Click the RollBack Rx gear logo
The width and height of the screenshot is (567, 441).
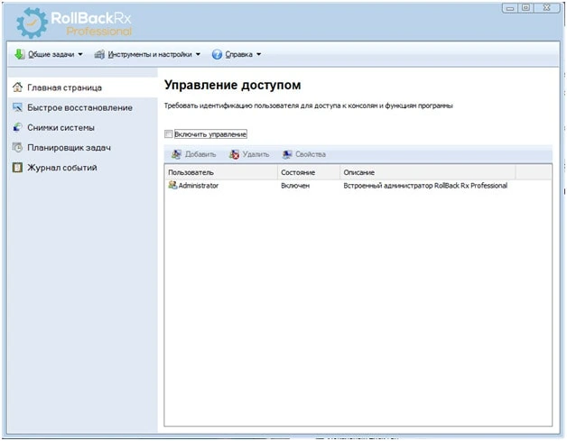[32, 23]
